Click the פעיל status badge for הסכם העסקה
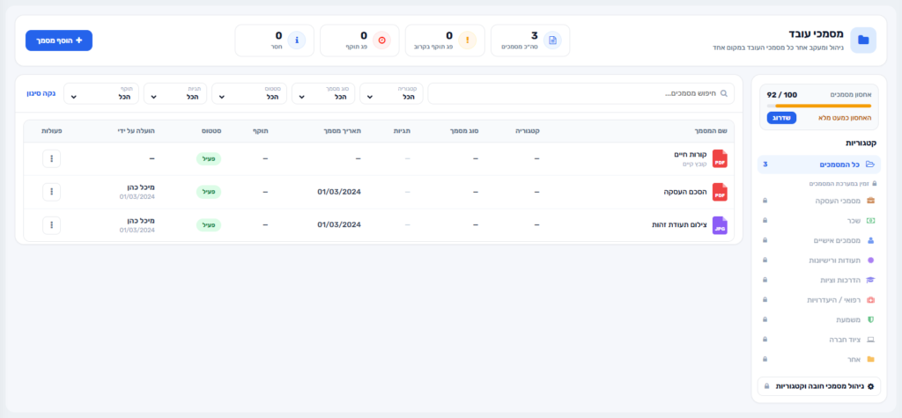Viewport: 902px width, 418px height. (x=209, y=192)
